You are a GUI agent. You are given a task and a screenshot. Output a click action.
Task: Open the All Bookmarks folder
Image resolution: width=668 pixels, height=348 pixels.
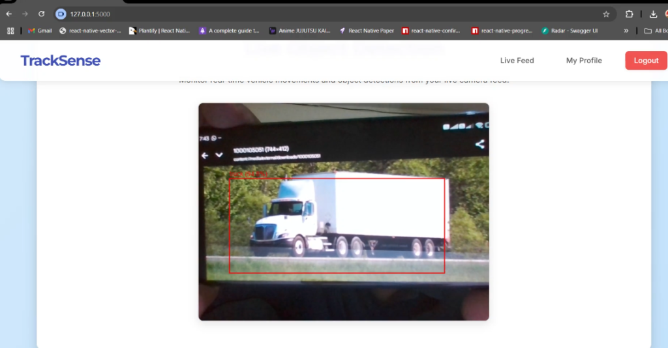click(x=656, y=31)
